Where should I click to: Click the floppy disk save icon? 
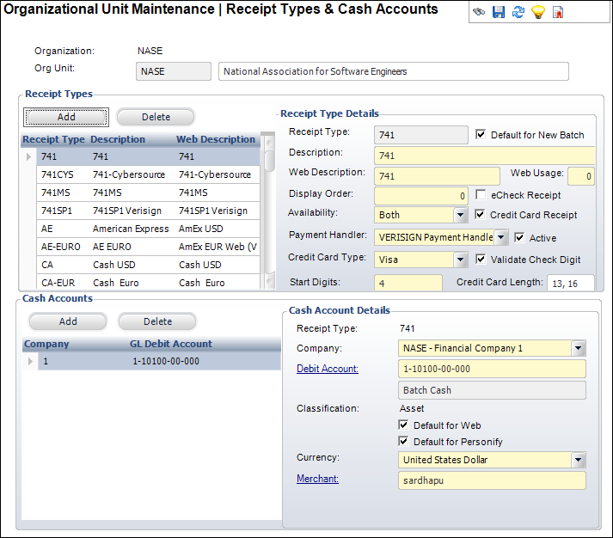coord(499,13)
